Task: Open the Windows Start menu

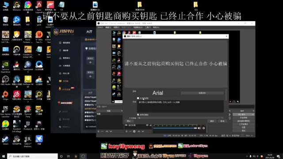Action: [x=4, y=156]
